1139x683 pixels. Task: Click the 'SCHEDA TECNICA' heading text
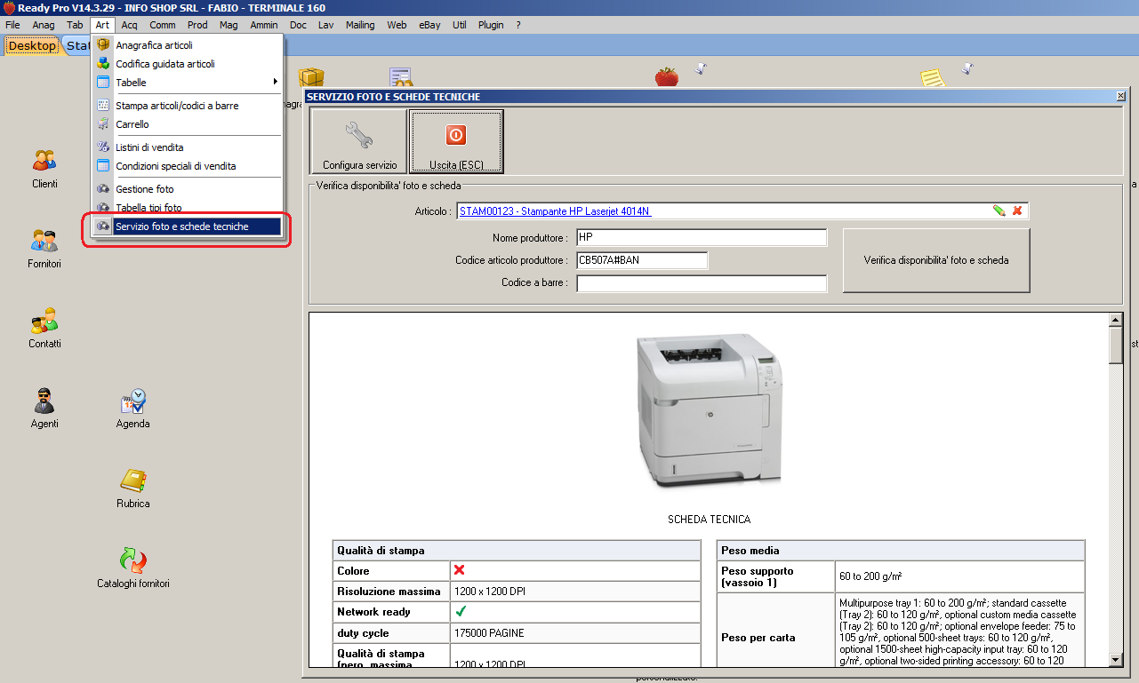point(709,520)
